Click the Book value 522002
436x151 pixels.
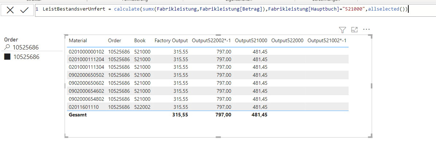pos(142,107)
